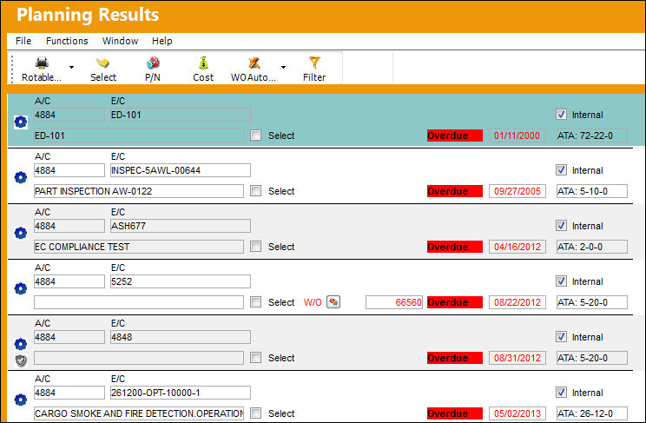Open the Help menu
The height and width of the screenshot is (423, 646).
(x=161, y=41)
